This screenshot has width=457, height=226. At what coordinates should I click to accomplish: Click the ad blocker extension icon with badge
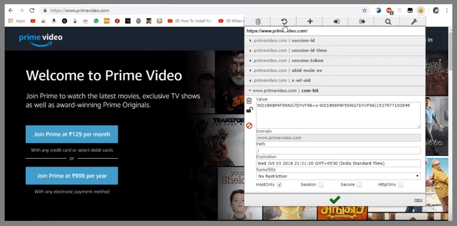tap(389, 11)
